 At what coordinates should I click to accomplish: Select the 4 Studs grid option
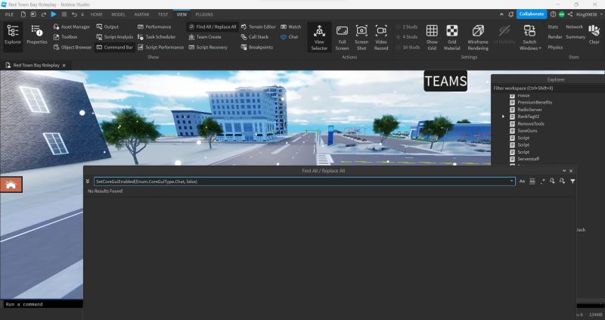407,37
